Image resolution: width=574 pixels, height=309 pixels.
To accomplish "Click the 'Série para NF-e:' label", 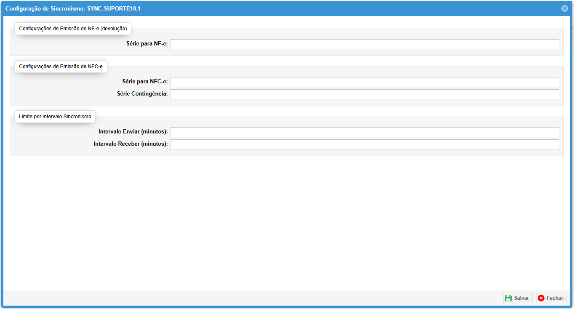I will 147,44.
